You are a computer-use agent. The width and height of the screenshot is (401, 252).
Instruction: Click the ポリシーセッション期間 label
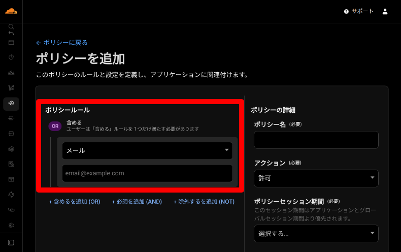pyautogui.click(x=289, y=202)
